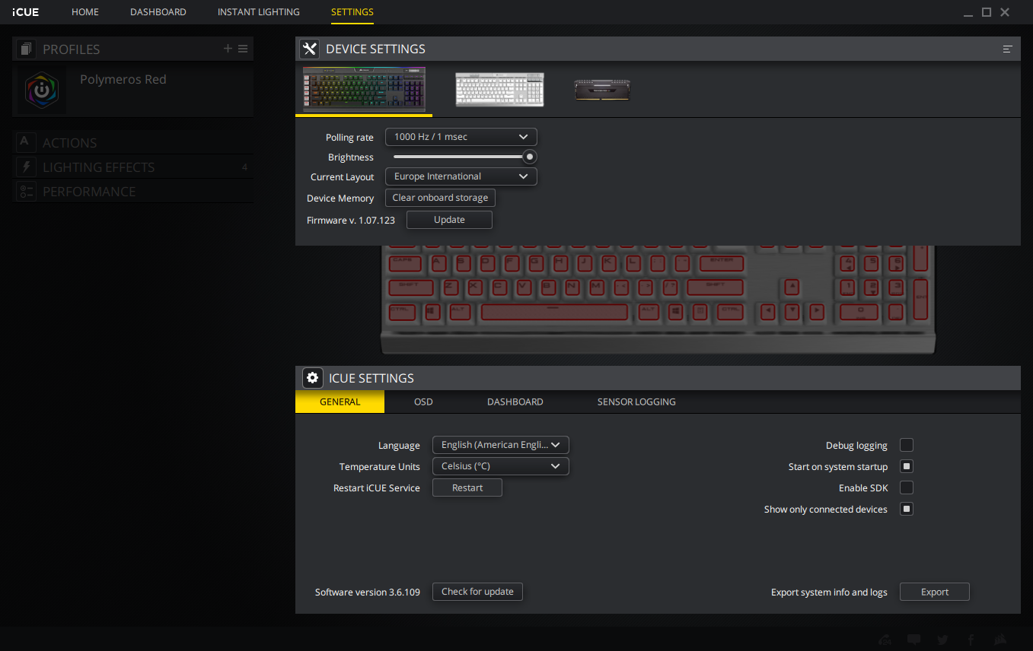Screen dimensions: 1033x651
Task: Click the Brightness slider handle
Action: (529, 157)
